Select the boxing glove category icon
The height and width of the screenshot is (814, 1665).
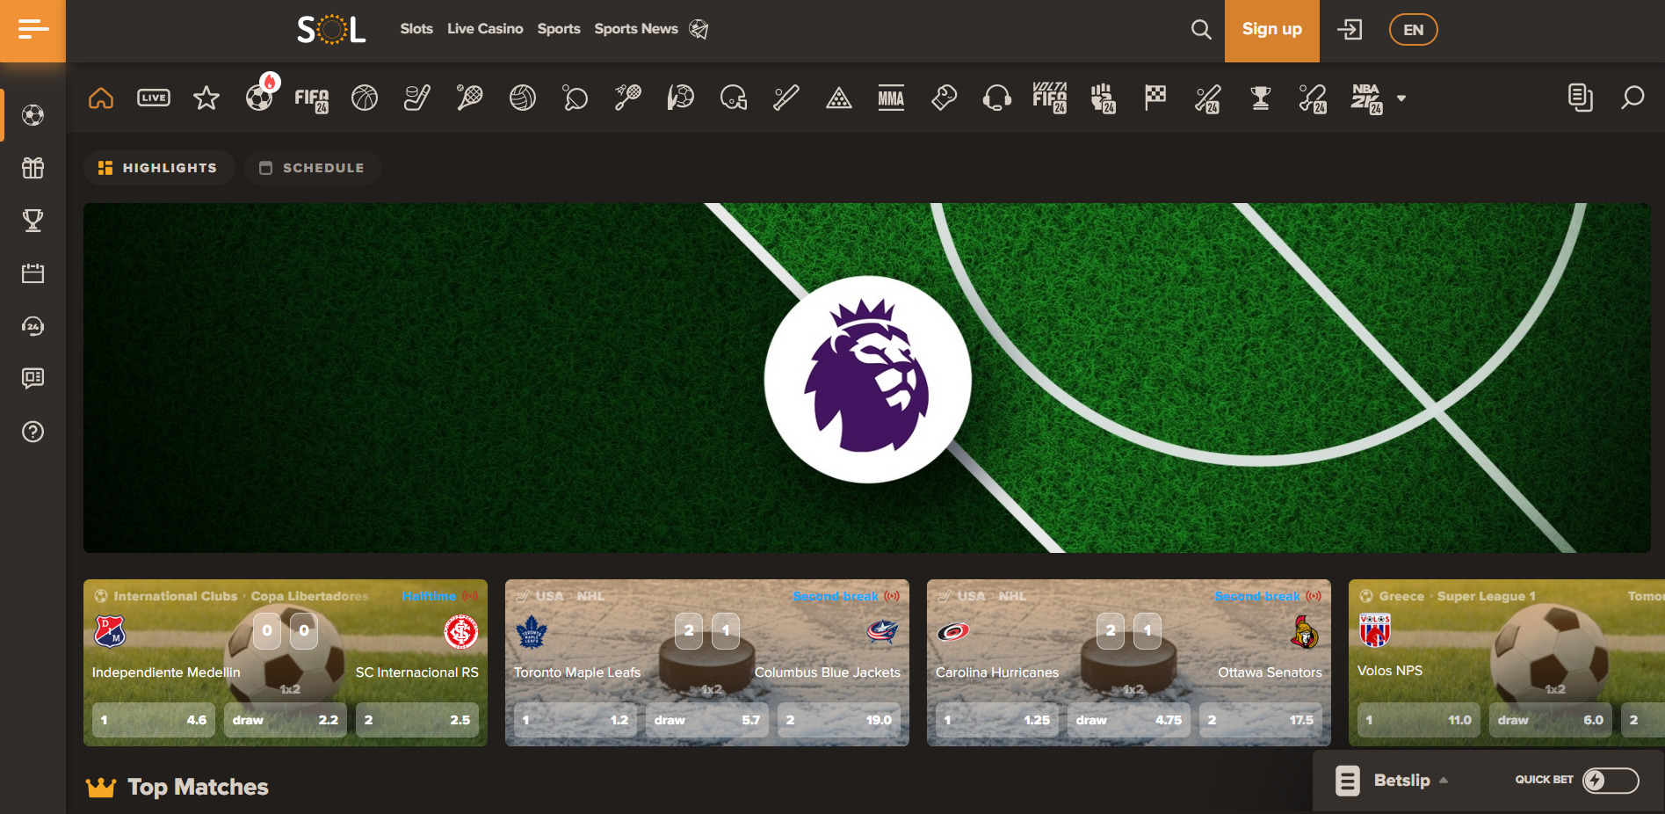(945, 98)
